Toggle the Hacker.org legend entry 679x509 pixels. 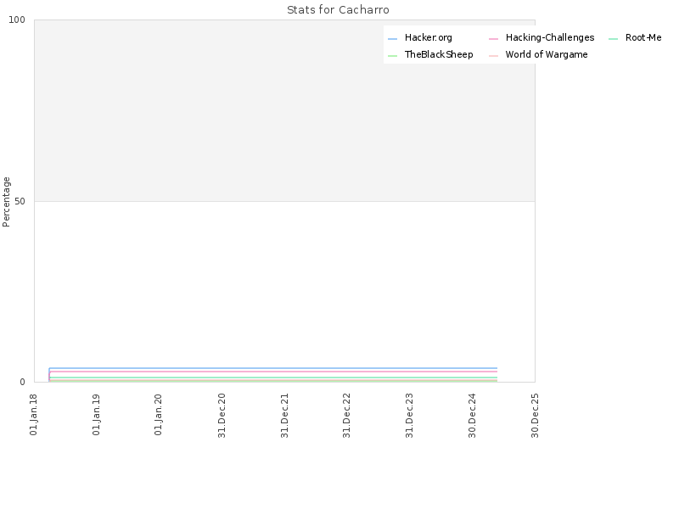coord(420,38)
